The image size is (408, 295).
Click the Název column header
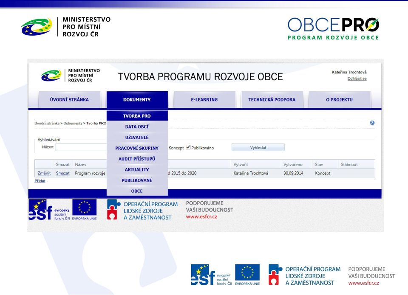pos(80,164)
